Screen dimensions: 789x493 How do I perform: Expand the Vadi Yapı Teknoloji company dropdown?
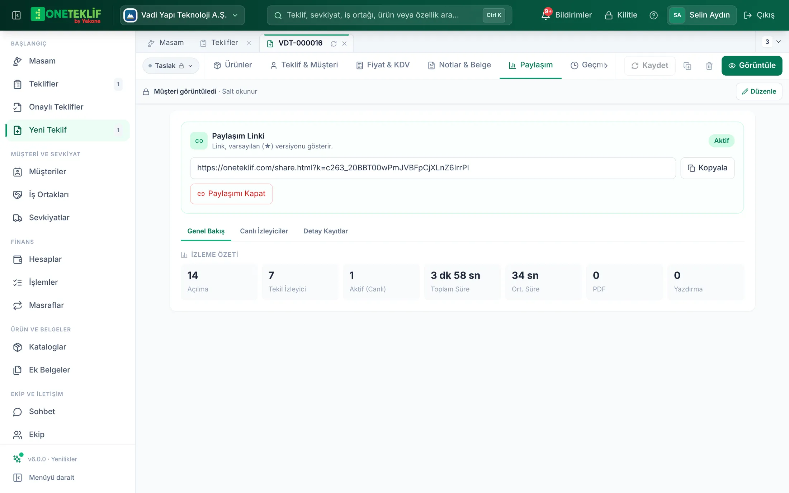[182, 15]
